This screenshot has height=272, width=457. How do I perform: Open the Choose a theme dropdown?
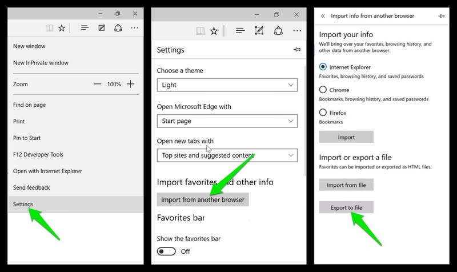[x=227, y=85]
